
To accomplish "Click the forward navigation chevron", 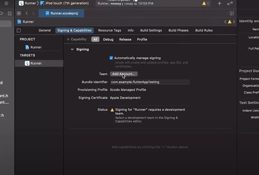I will 33,13.
